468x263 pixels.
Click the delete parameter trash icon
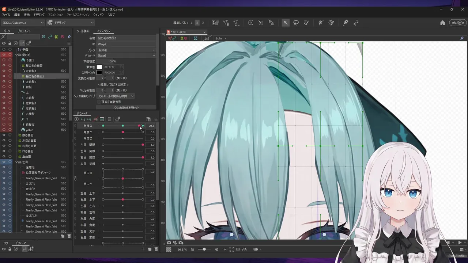click(x=156, y=249)
